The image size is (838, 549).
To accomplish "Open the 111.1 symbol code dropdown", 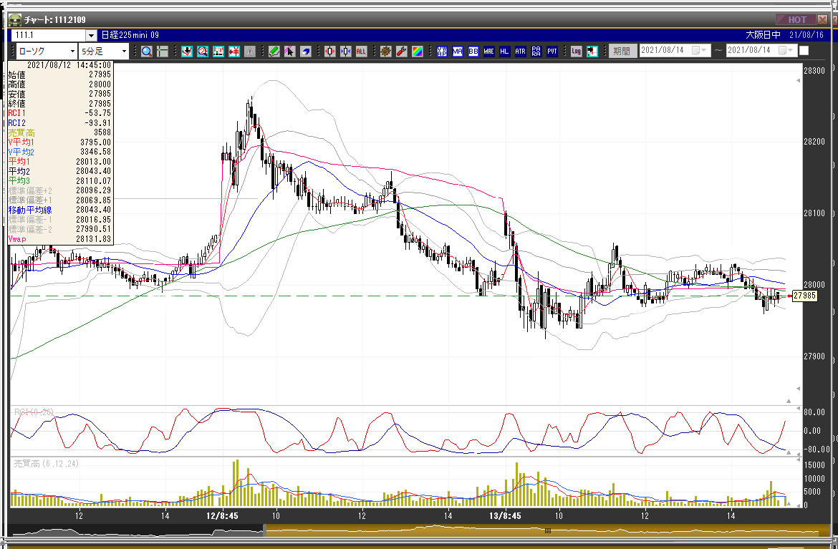I will coord(91,35).
